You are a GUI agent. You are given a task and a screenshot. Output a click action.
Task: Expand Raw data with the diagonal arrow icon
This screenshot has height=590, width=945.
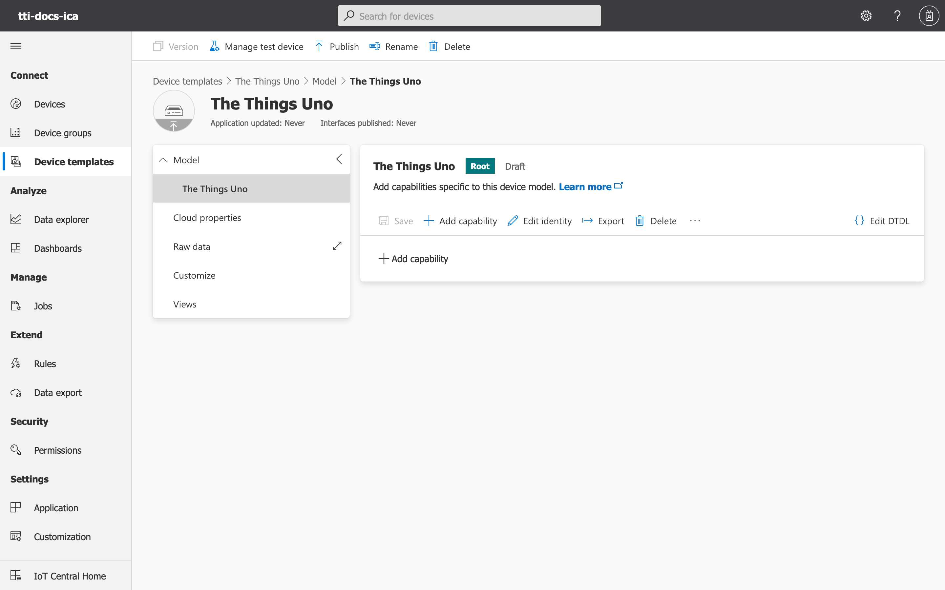337,246
